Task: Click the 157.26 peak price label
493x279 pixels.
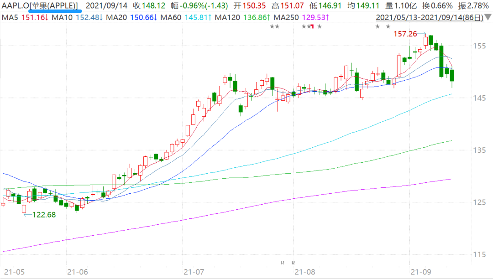Action: pyautogui.click(x=405, y=34)
